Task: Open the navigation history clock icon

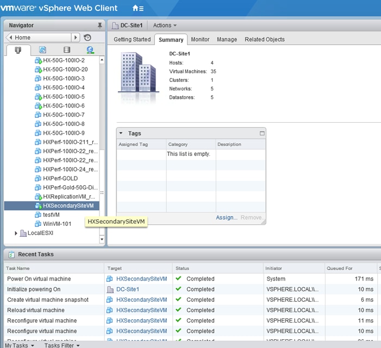Action: click(x=88, y=37)
